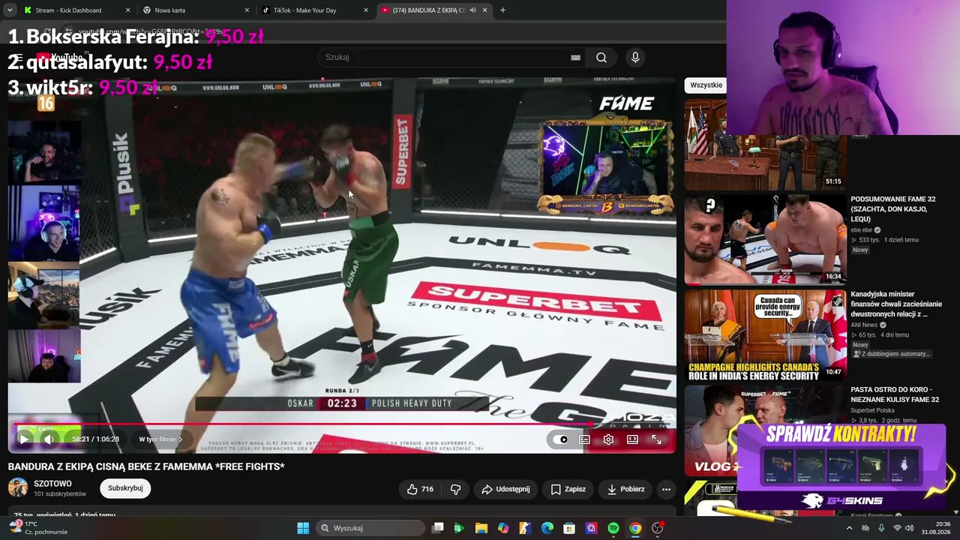Click the YouTube search field
Image resolution: width=960 pixels, height=540 pixels.
point(450,57)
